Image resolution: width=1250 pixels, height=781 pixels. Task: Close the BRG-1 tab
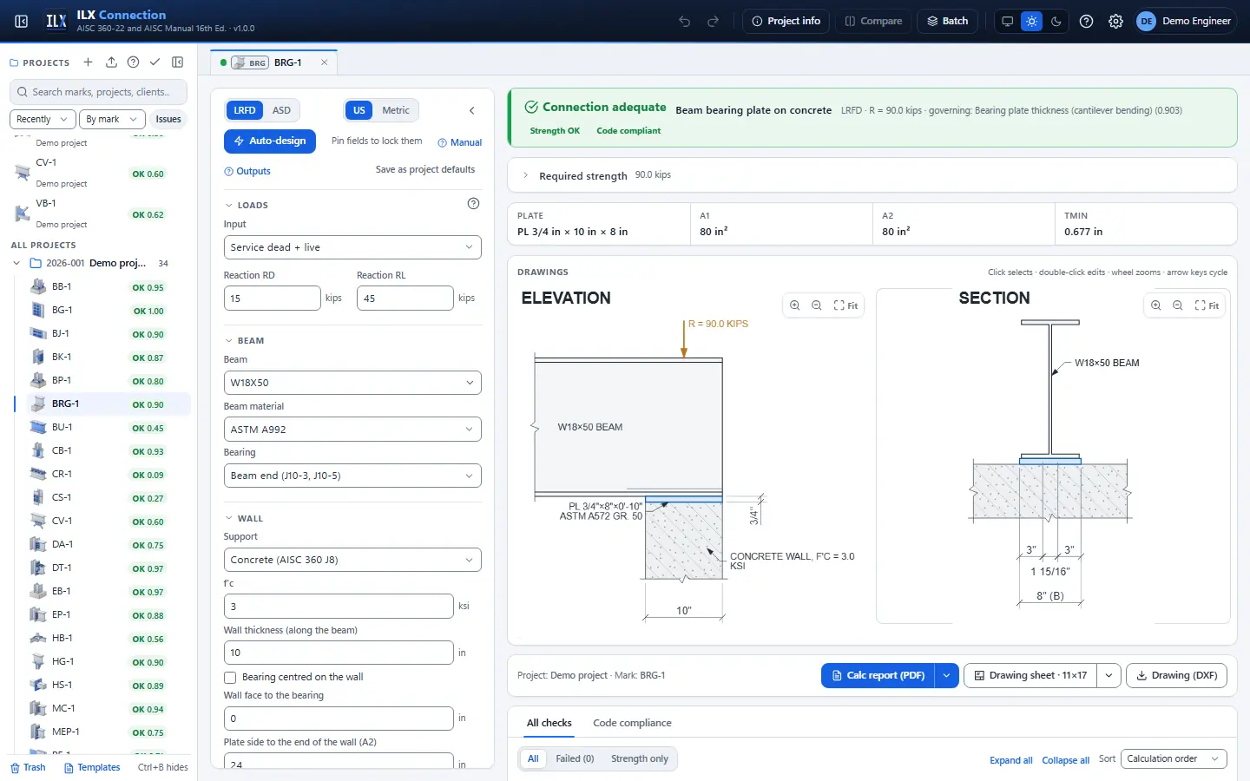point(325,62)
